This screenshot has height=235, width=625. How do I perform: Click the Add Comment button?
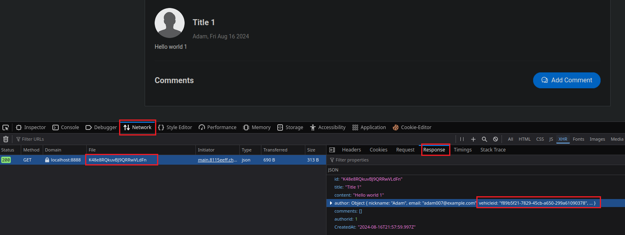pyautogui.click(x=566, y=80)
